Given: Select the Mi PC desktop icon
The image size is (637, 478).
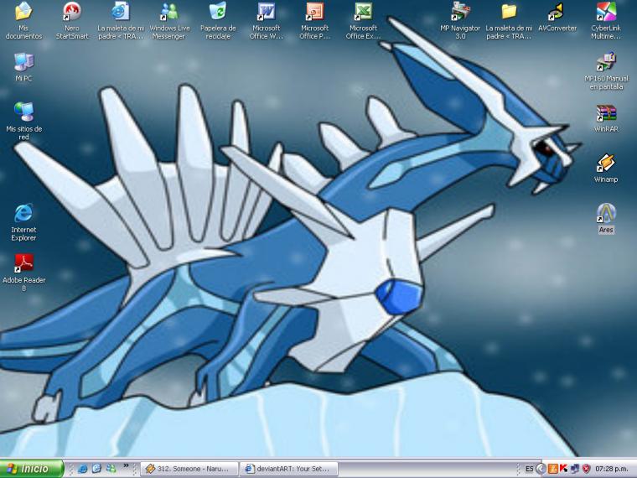Looking at the screenshot, I should [23, 67].
